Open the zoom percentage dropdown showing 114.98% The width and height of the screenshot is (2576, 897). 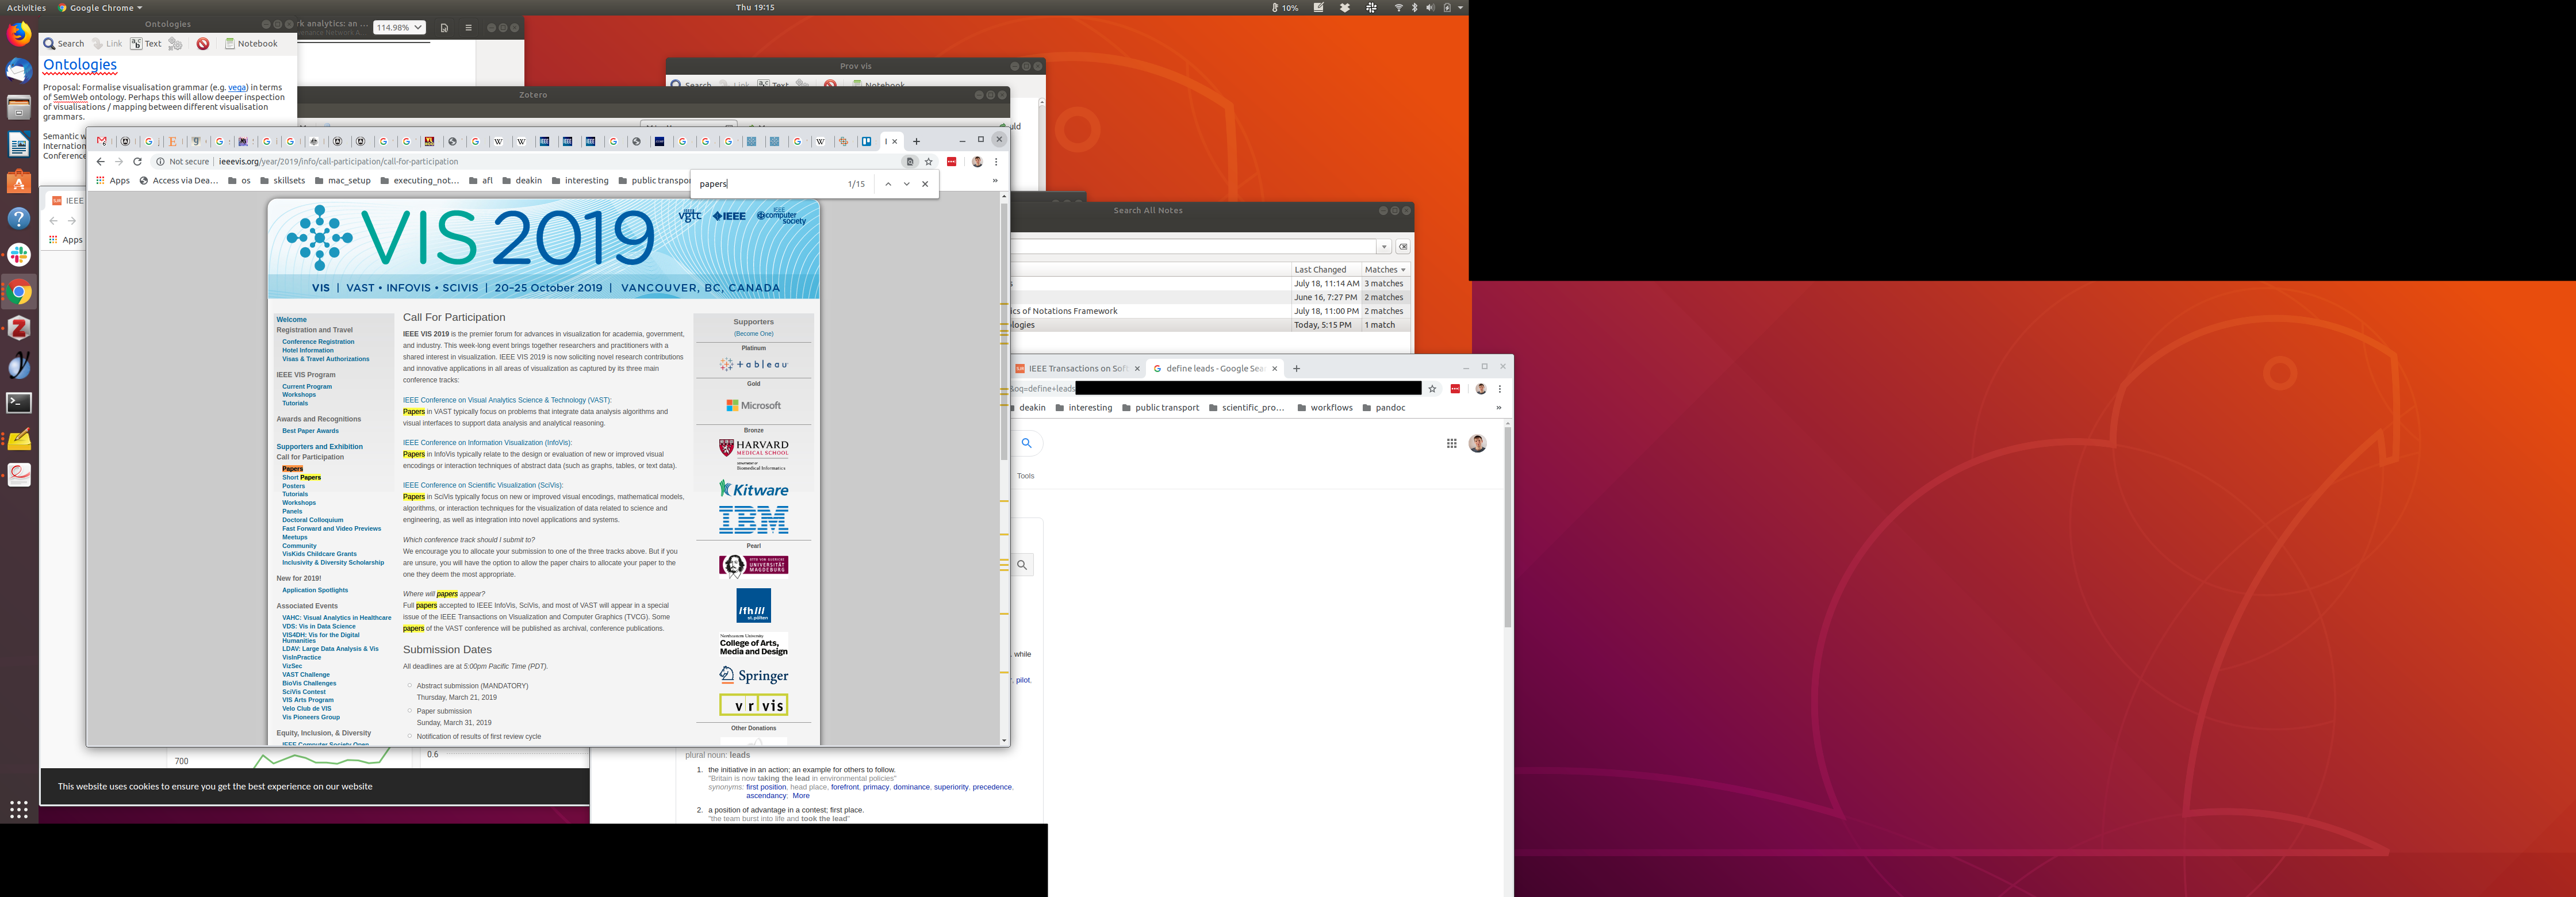(x=399, y=28)
